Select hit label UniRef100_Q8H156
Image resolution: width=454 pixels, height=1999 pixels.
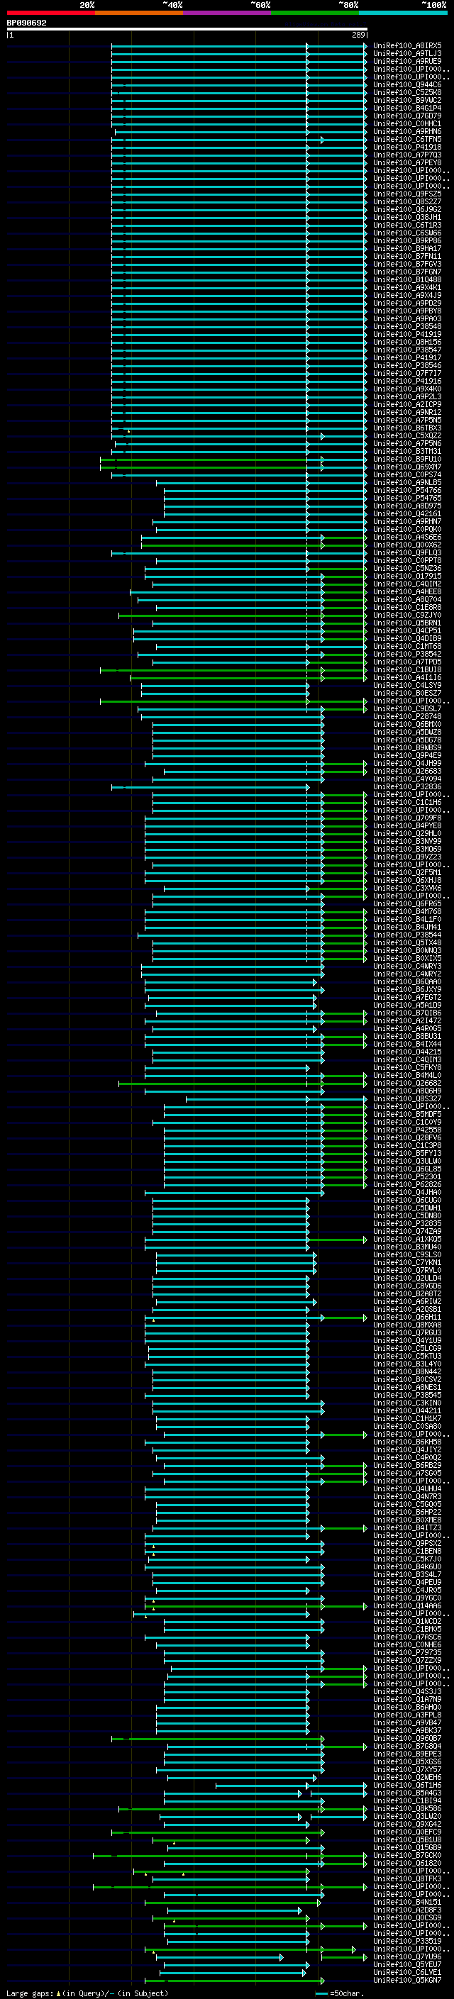[x=407, y=343]
